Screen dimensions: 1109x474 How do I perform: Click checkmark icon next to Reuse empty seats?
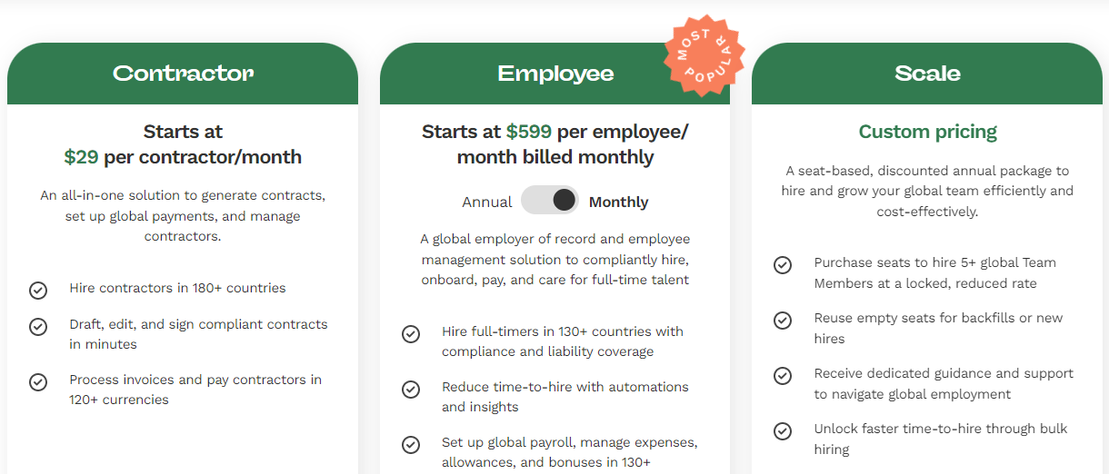click(x=783, y=321)
